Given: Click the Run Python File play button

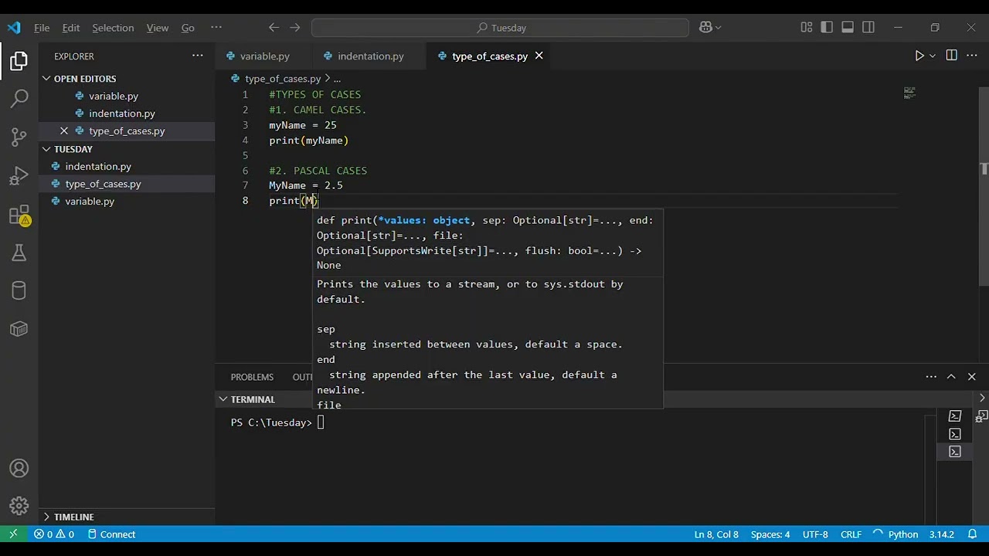Looking at the screenshot, I should 919,56.
